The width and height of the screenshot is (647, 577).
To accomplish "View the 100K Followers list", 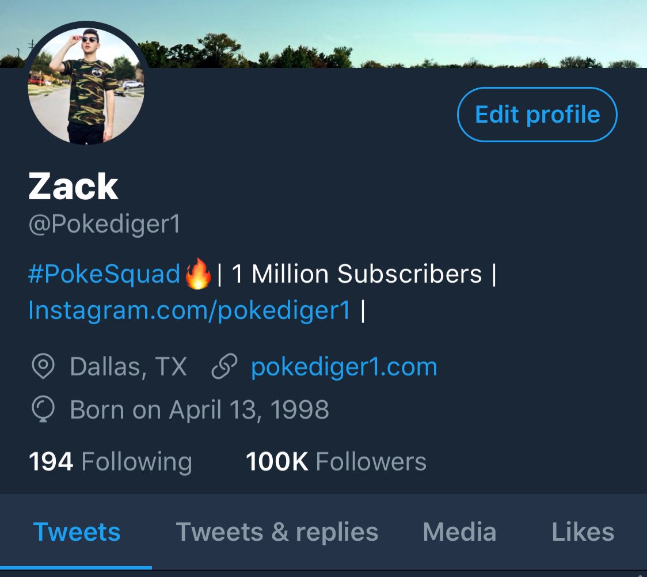I will (336, 461).
